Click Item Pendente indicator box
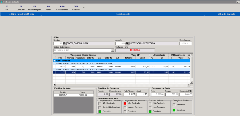240x116 pixels. 150,107
